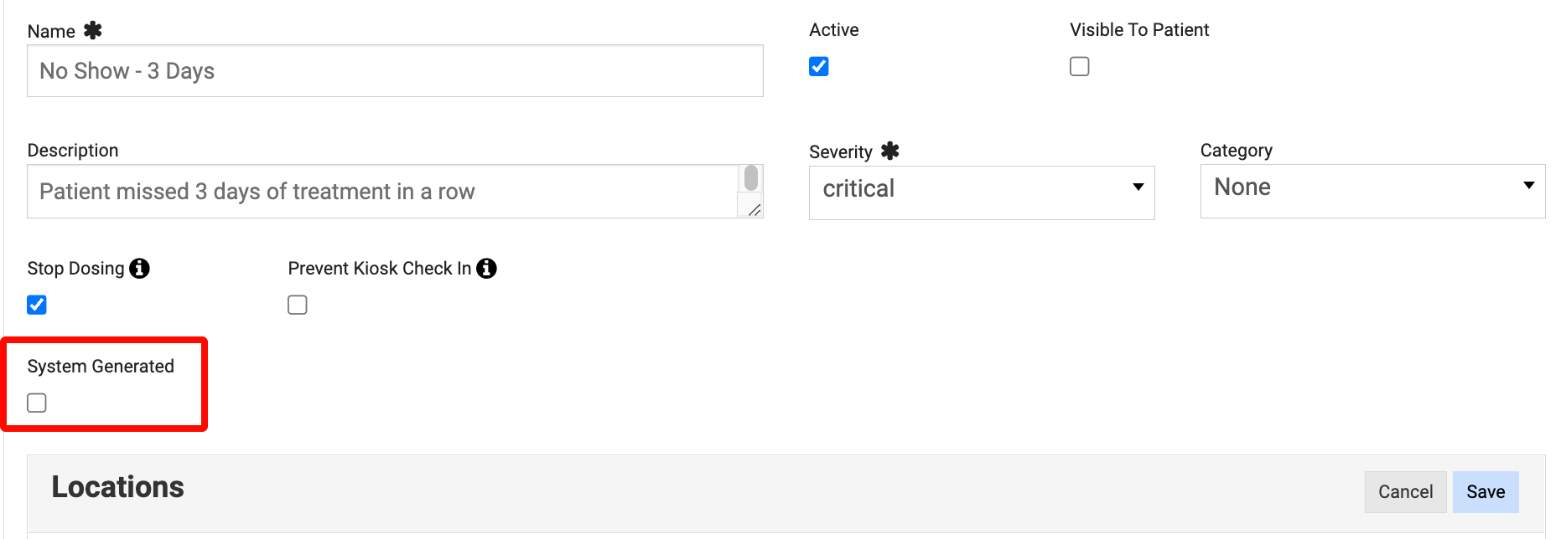Click the Description box scrollbar thumb
Viewport: 1561px width, 539px height.
(x=751, y=178)
